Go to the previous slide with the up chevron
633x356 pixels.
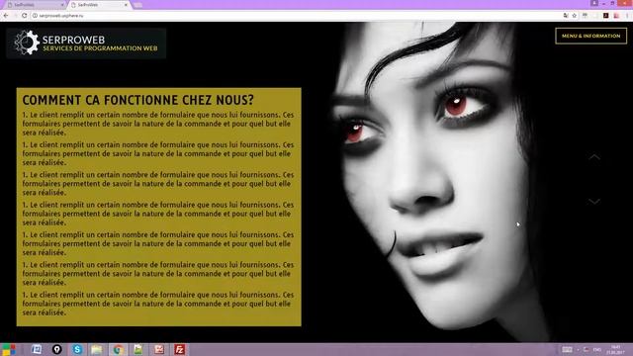pyautogui.click(x=593, y=156)
